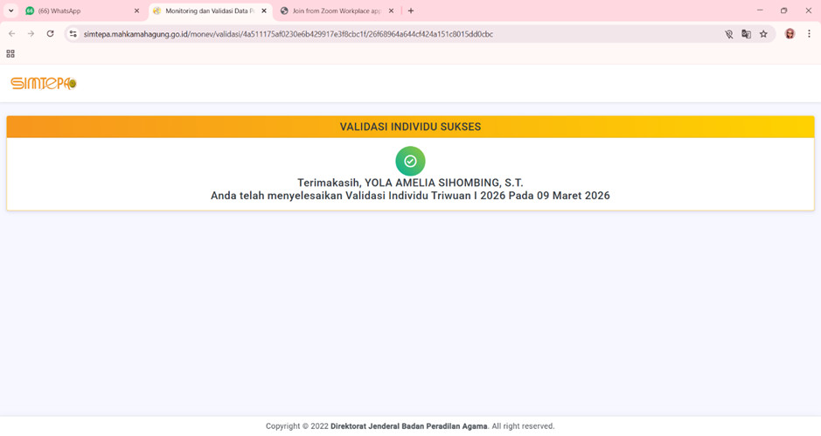View site information icon in address bar

73,34
